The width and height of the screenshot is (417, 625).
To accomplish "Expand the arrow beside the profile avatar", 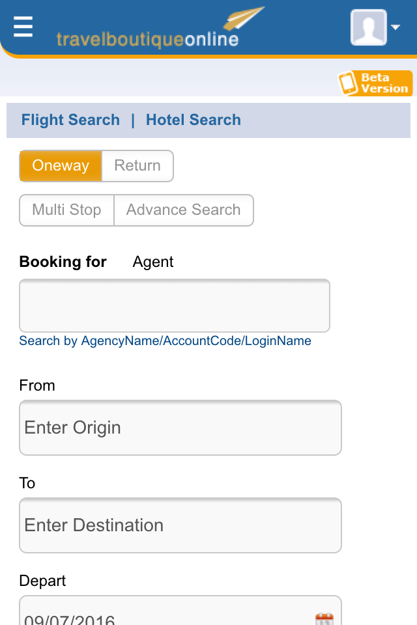I will pos(395,27).
